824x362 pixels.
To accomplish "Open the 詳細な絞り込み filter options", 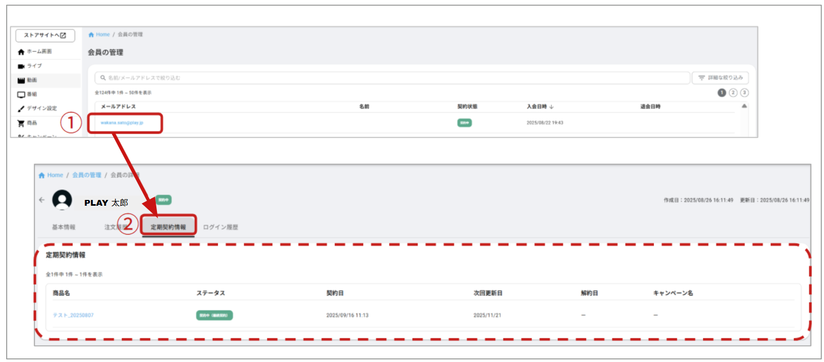I will [720, 78].
